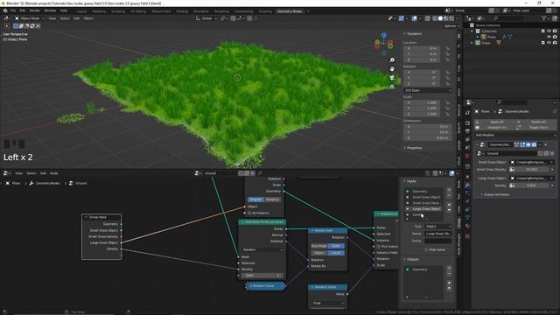Open the Add Modifier dropdown

click(x=515, y=135)
